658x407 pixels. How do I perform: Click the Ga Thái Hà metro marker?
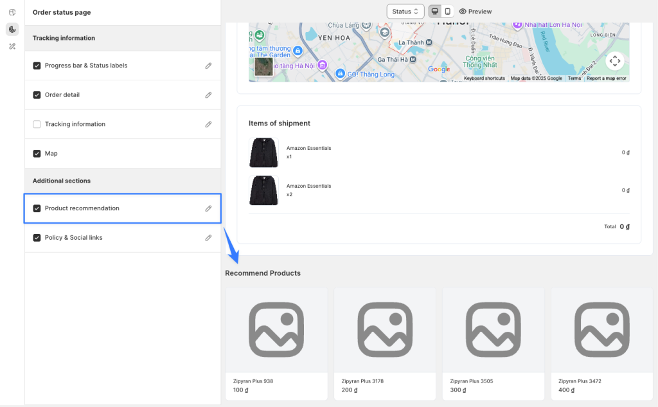[x=413, y=60]
